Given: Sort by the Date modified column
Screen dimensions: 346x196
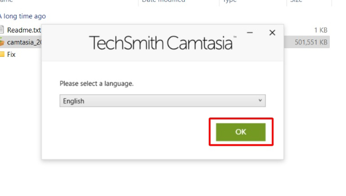Looking at the screenshot, I should (x=163, y=1).
